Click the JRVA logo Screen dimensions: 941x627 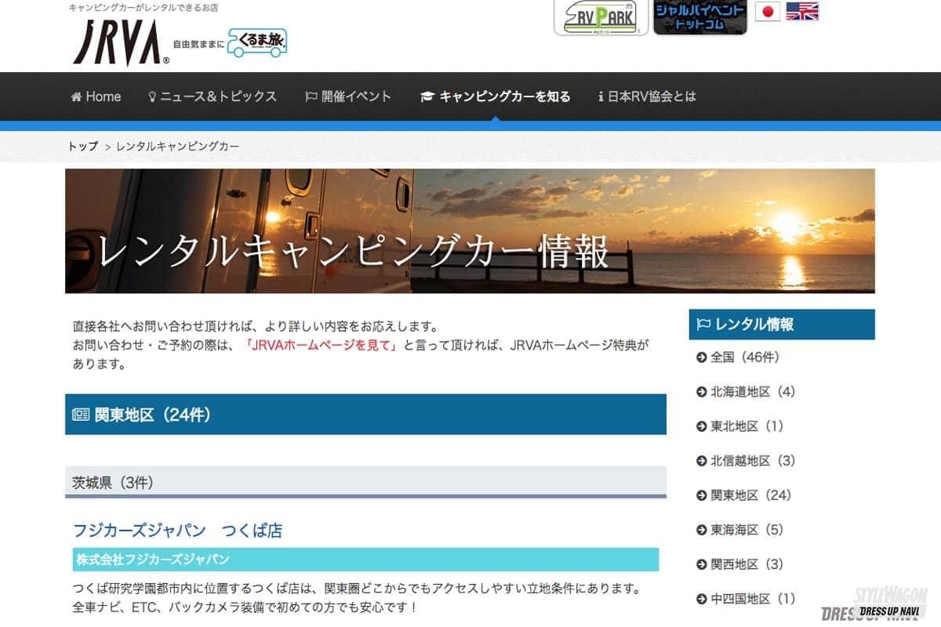118,43
